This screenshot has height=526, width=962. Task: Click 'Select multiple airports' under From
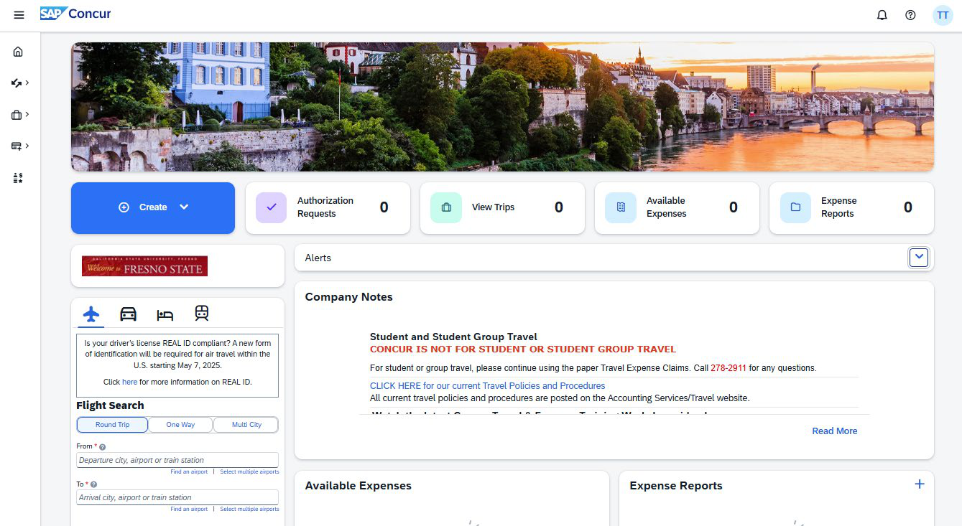point(249,472)
